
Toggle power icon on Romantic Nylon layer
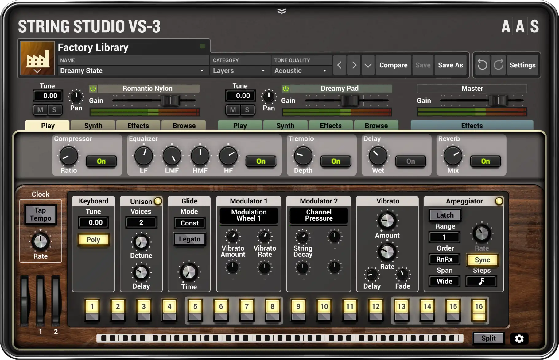[93, 89]
